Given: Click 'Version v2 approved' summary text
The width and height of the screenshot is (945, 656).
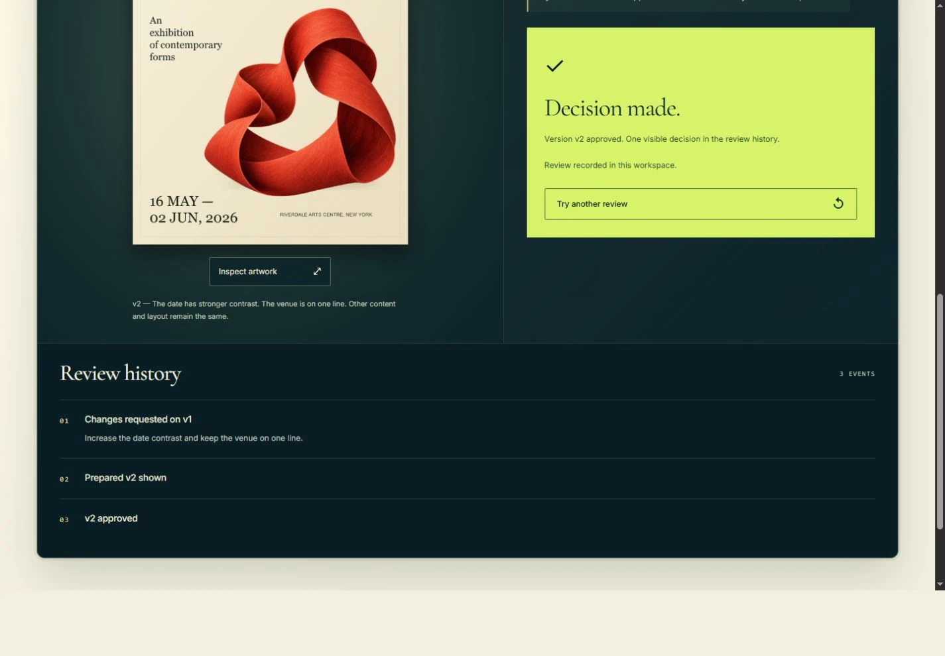Looking at the screenshot, I should pos(662,139).
